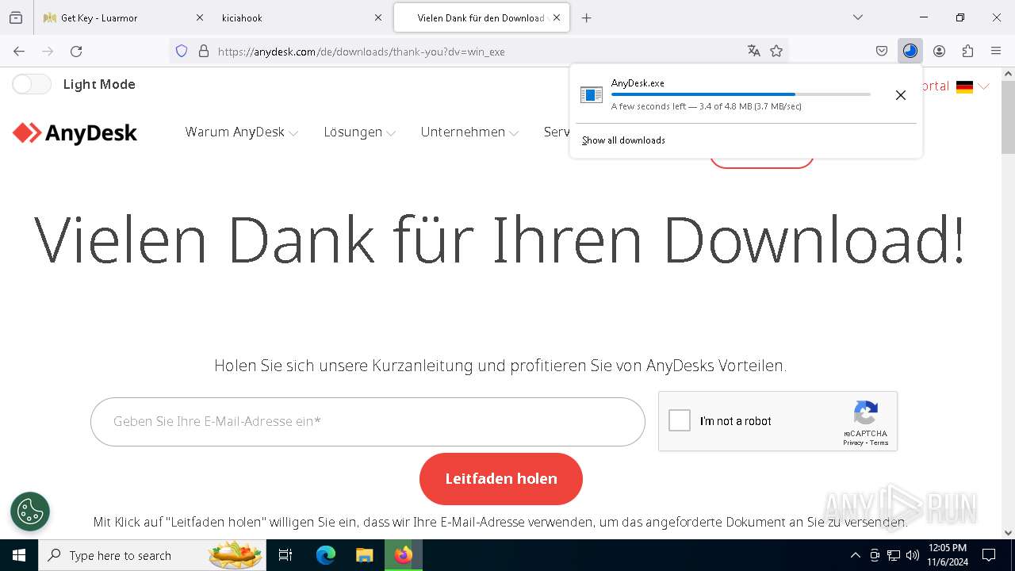
Task: Click the address bar URL
Action: pos(361,52)
